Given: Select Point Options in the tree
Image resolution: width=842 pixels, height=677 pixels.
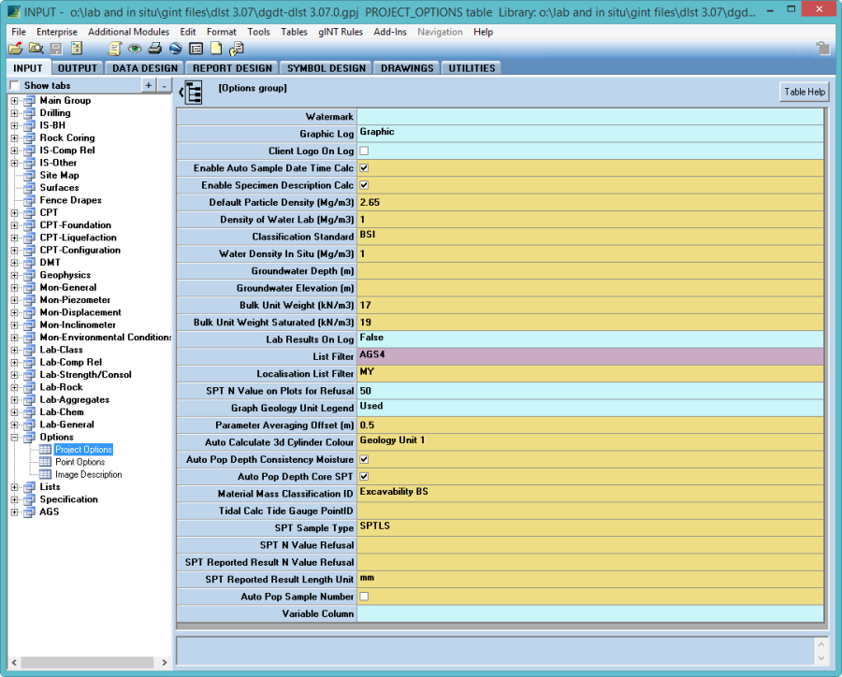Looking at the screenshot, I should (80, 462).
